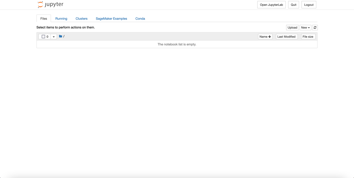
Task: Refresh the notebook list
Action: click(315, 27)
